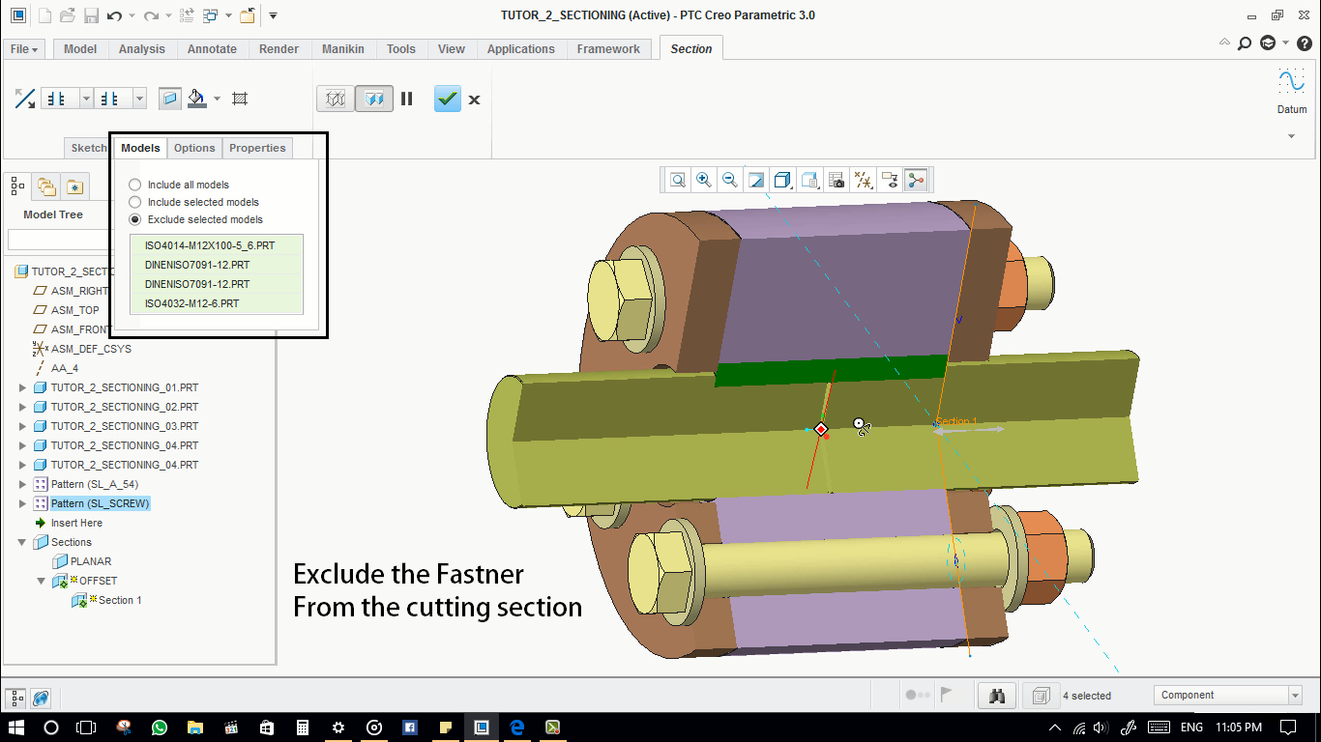This screenshot has height=742, width=1321.
Task: Click the save icon in quick access toolbar
Action: click(91, 15)
